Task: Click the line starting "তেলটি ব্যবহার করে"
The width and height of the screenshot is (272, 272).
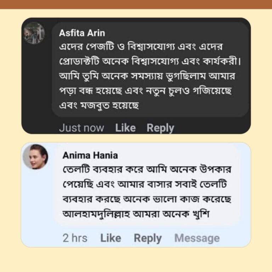Action: click(147, 170)
